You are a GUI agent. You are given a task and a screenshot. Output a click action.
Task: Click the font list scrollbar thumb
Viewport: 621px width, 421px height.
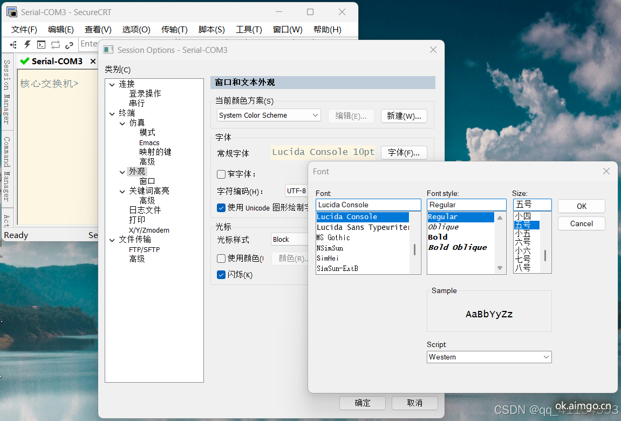tap(415, 249)
